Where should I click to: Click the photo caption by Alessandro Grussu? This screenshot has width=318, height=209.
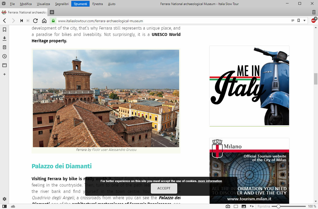pos(106,150)
